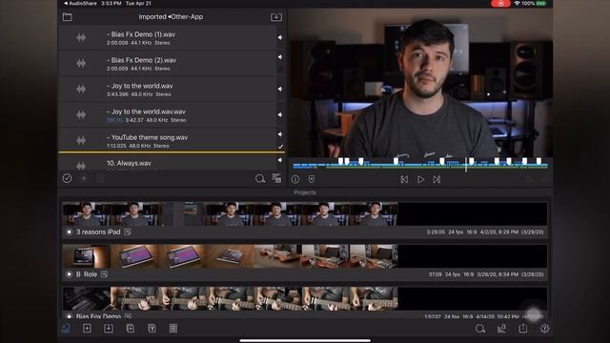Open the Bias Fox Demo project thumbnail strip
Screen dimensions: 610x343
pyautogui.click(x=305, y=298)
